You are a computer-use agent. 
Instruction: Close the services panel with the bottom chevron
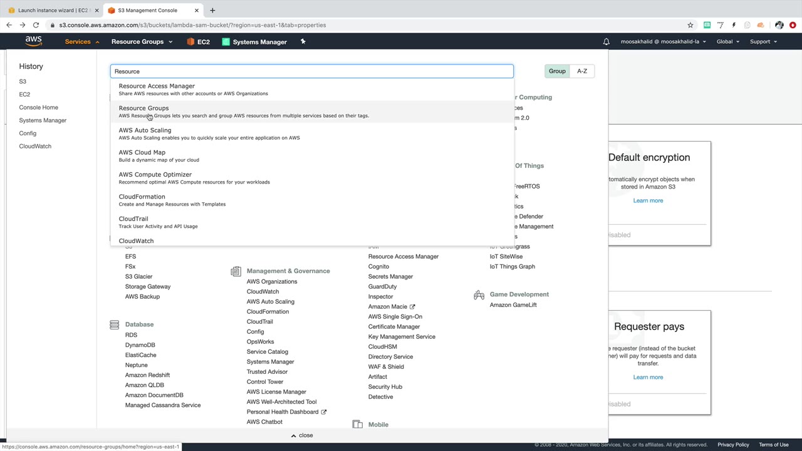pyautogui.click(x=302, y=435)
